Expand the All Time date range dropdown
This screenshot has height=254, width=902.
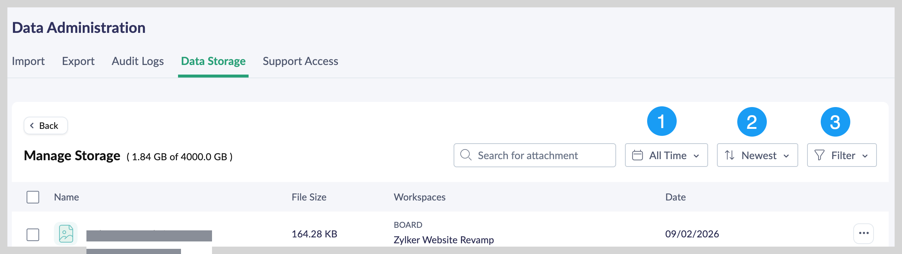point(666,155)
